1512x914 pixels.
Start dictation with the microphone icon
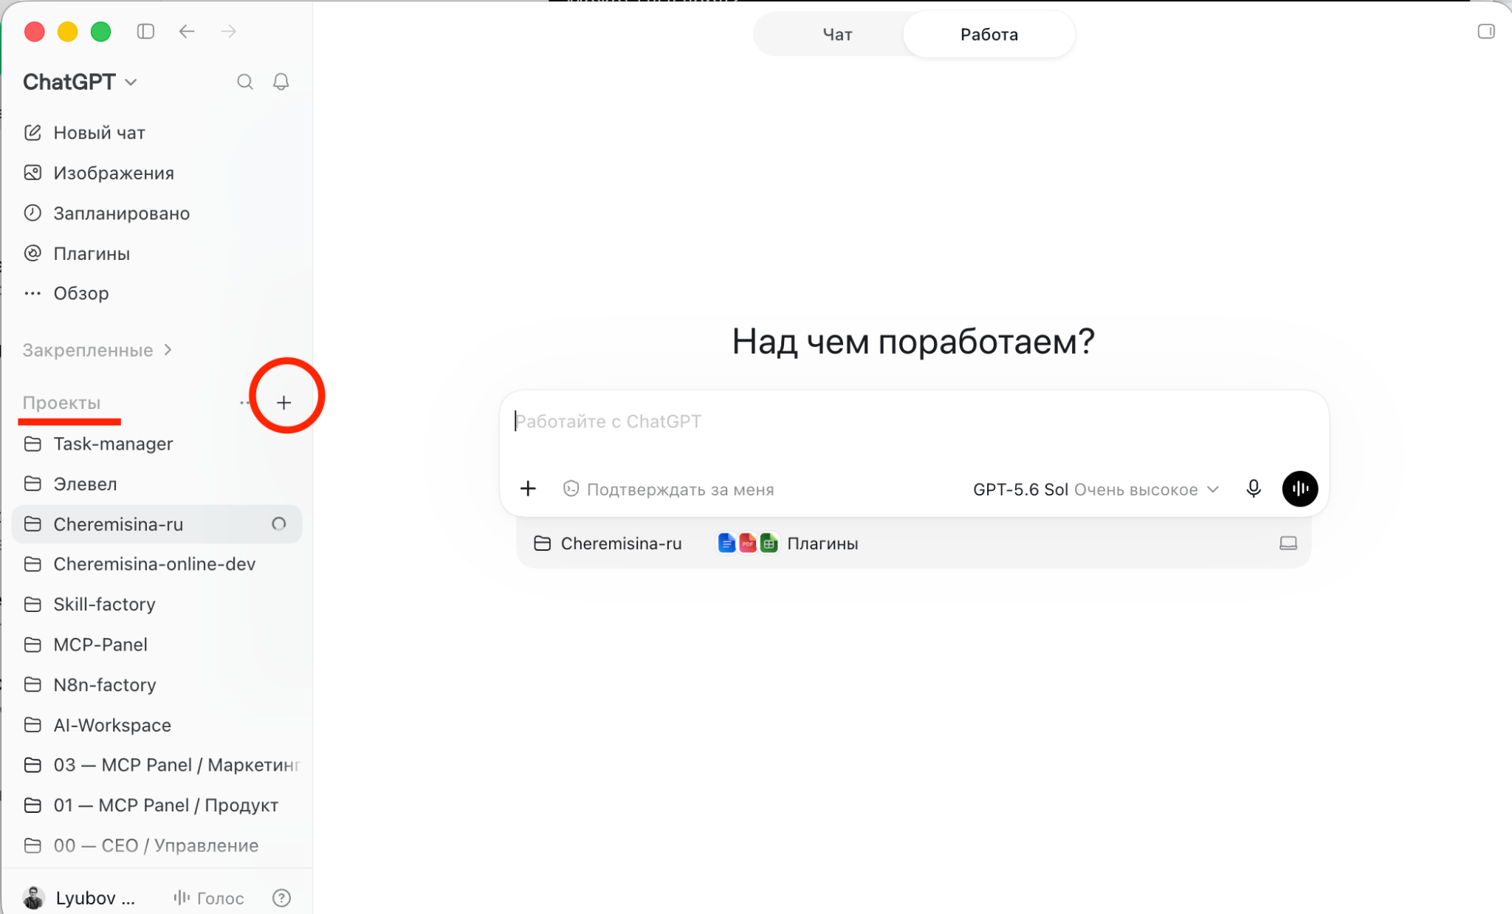(x=1254, y=489)
